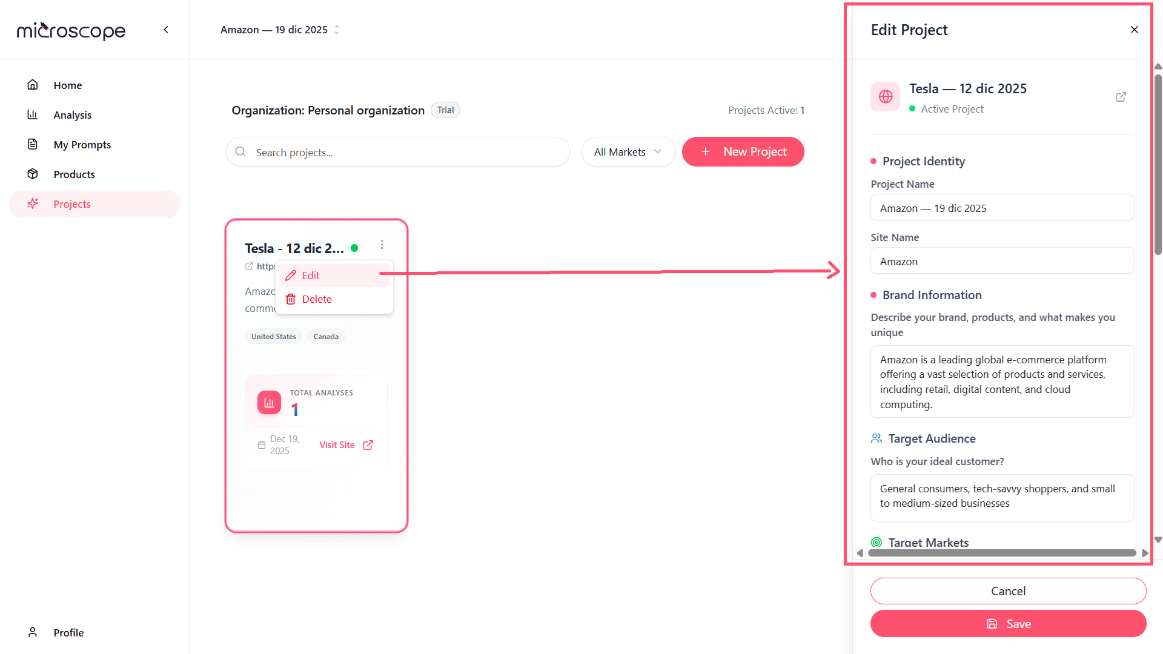Click Cancel in Edit Project panel
Screen dimensions: 1163x654
coord(1008,591)
